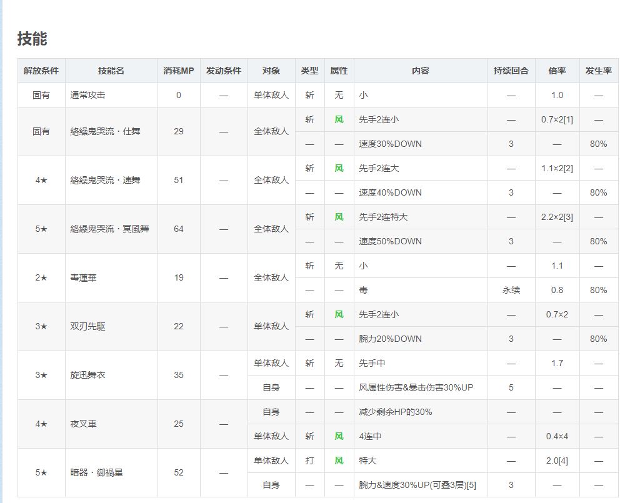The height and width of the screenshot is (503, 630).
Task: Click the 腕力20%DOWN cell
Action: click(x=421, y=339)
